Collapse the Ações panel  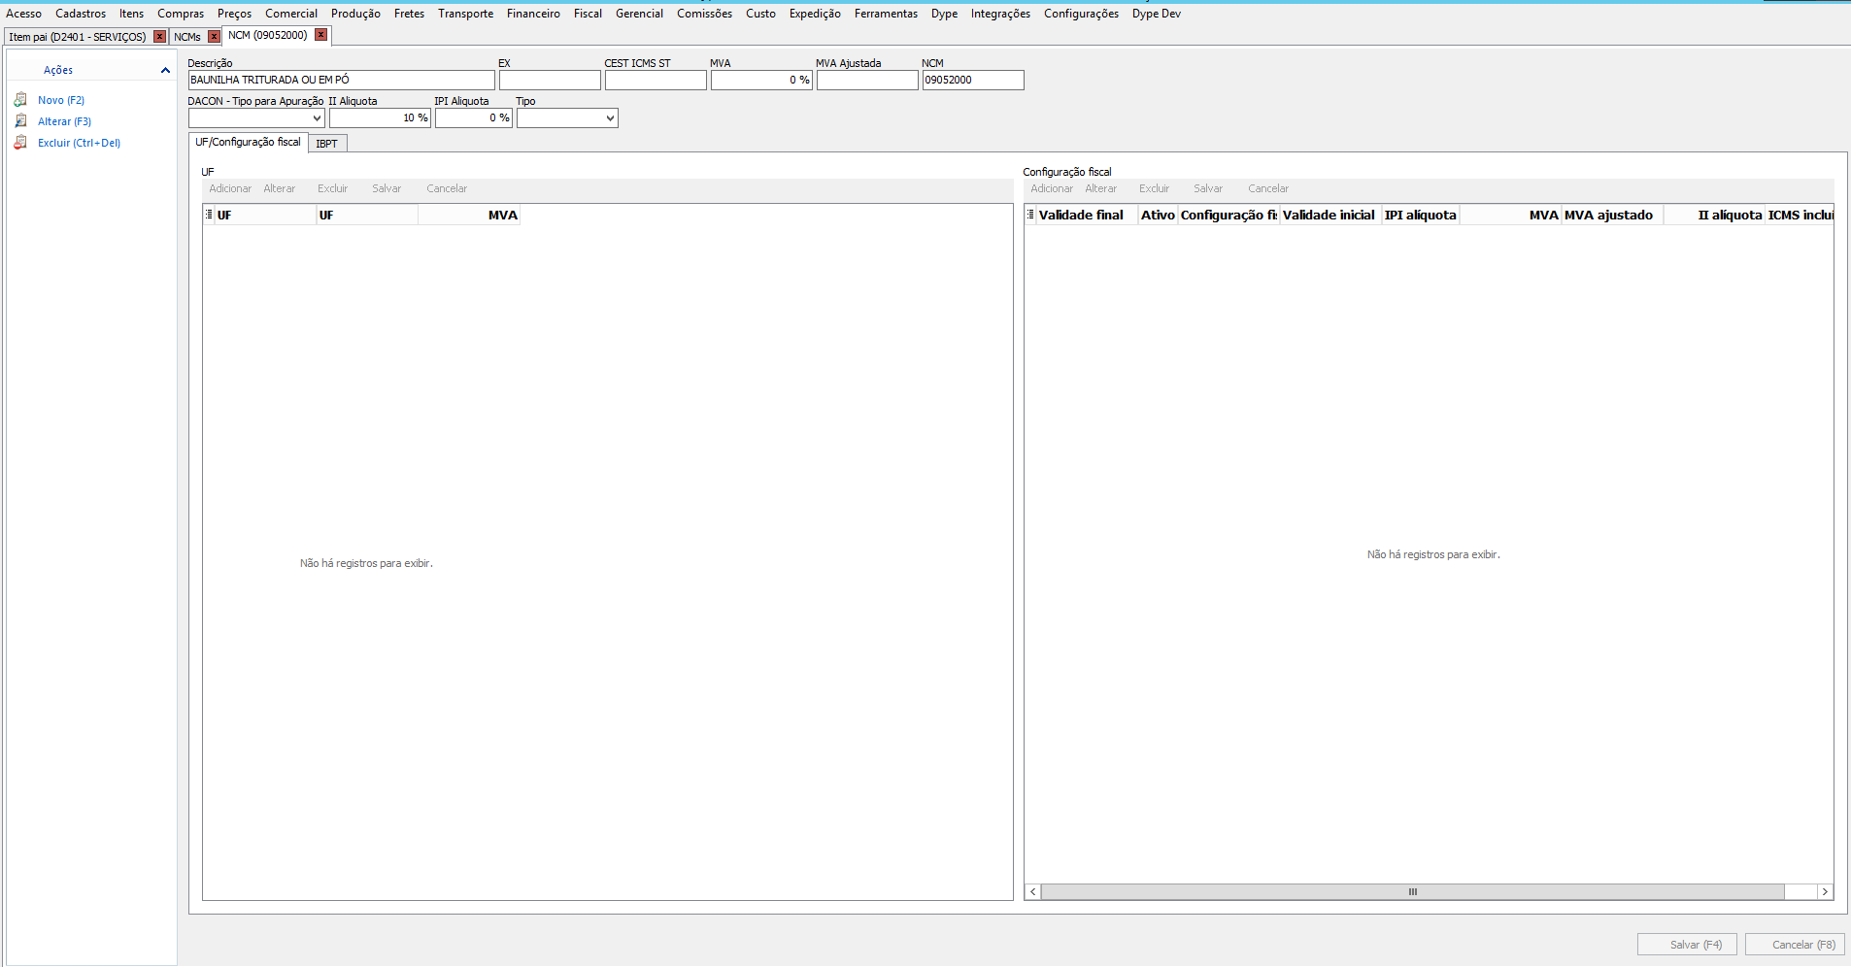click(165, 70)
